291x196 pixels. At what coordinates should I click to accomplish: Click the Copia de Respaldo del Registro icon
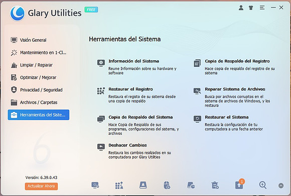(197, 63)
